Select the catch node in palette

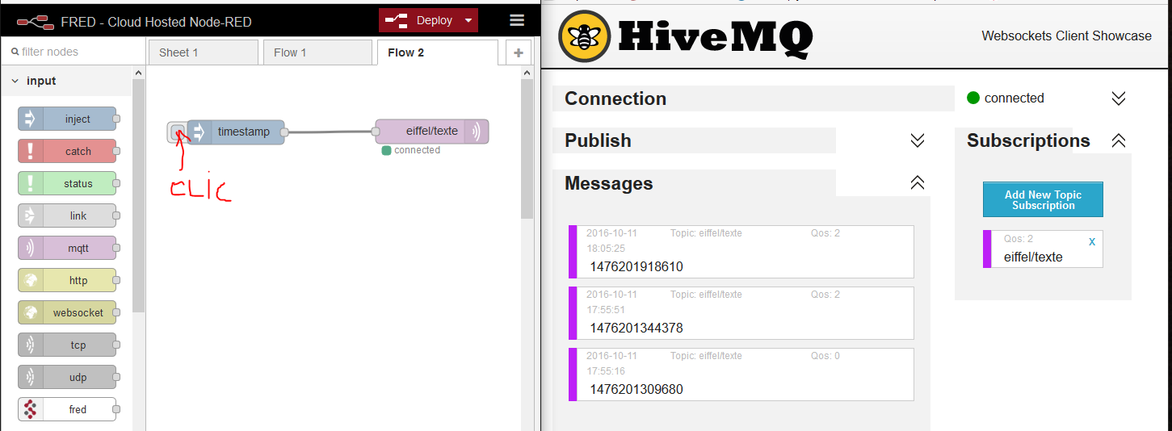pos(67,152)
